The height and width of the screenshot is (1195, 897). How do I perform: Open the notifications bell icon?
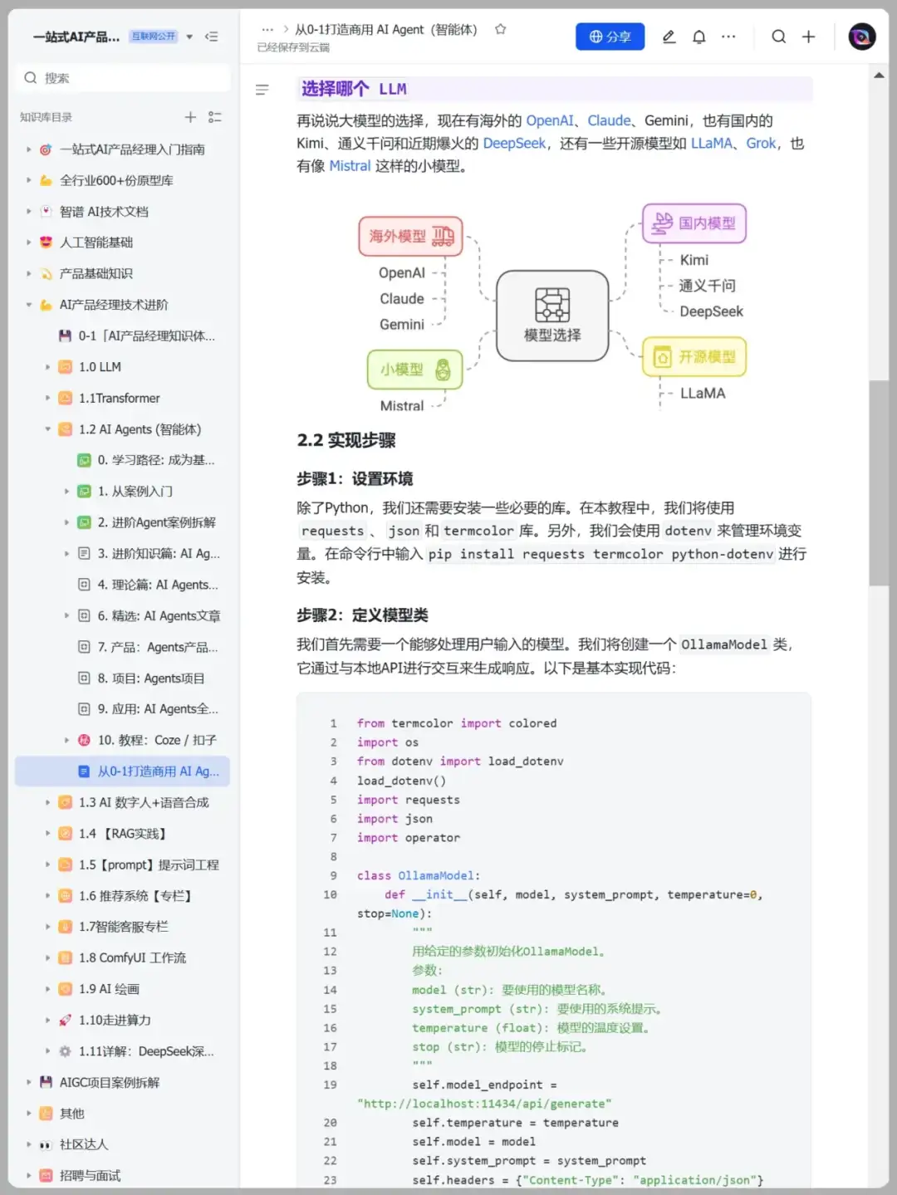[x=698, y=37]
